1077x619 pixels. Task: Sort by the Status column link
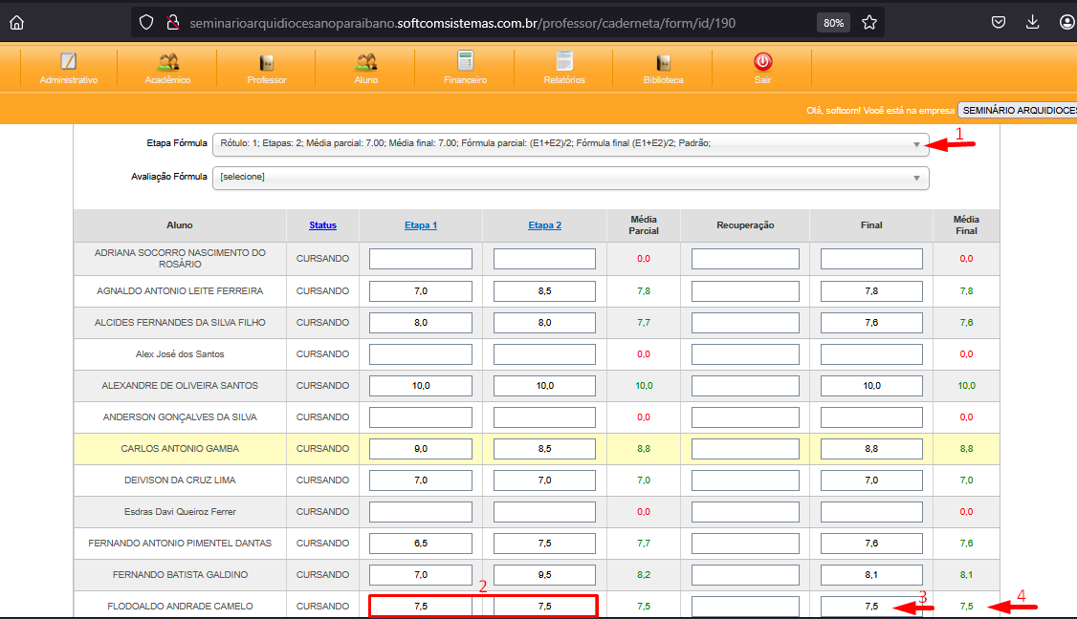(322, 225)
